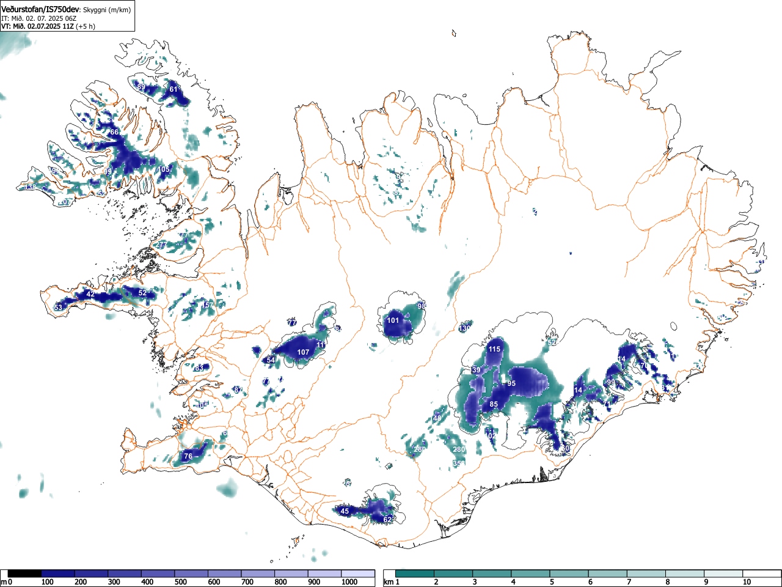This screenshot has width=782, height=587.
Task: Click the 130 value label
Action: click(465, 328)
